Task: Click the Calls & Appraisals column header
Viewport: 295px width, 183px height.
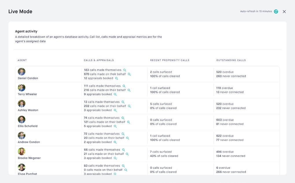Action: [x=99, y=60]
